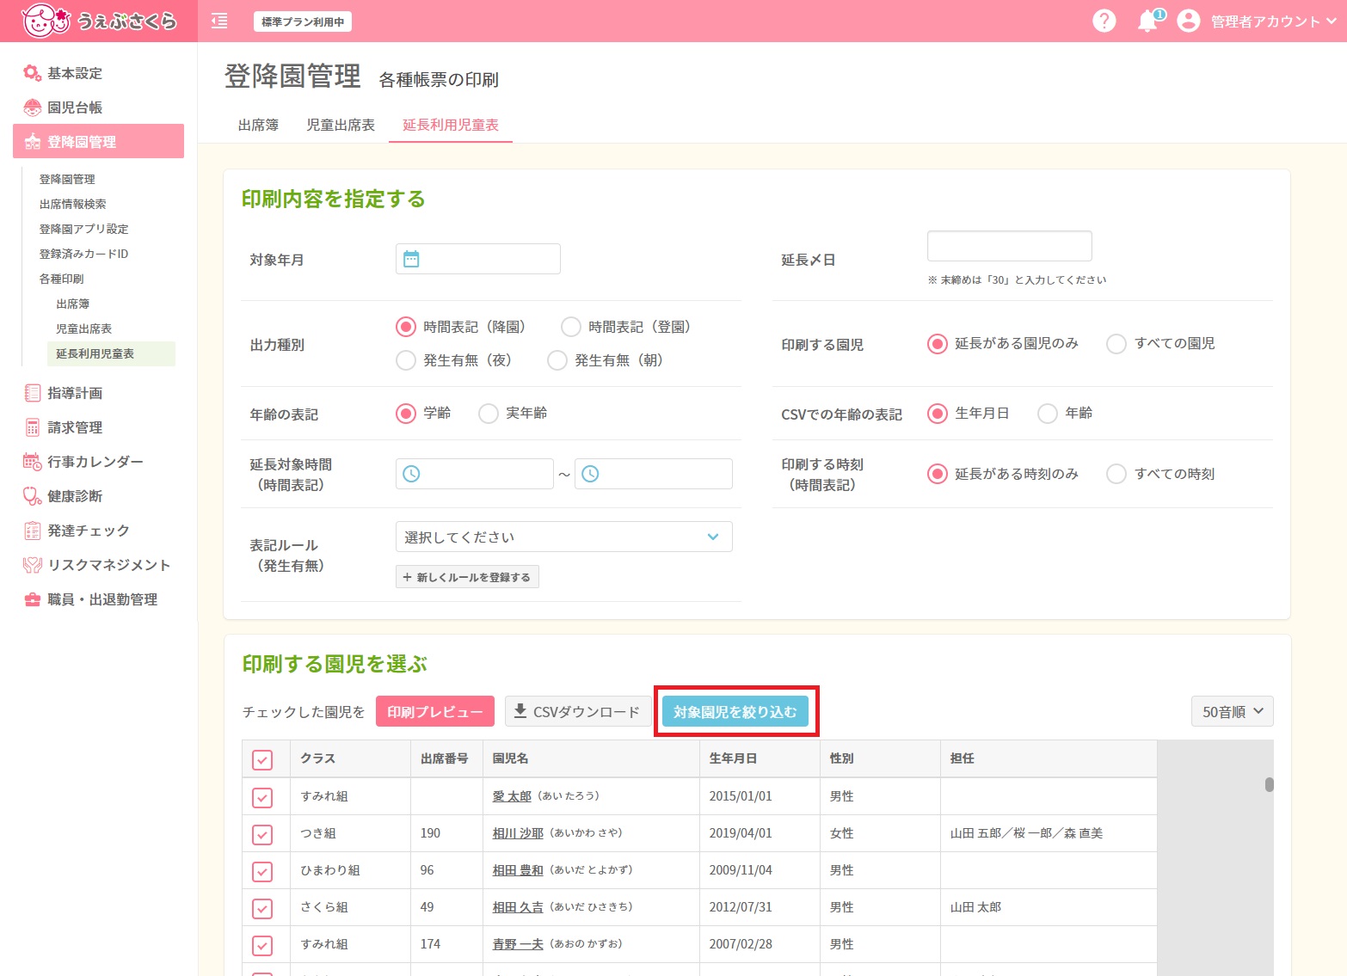Uncheck the 相田 豊和 row checkbox

pyautogui.click(x=262, y=871)
